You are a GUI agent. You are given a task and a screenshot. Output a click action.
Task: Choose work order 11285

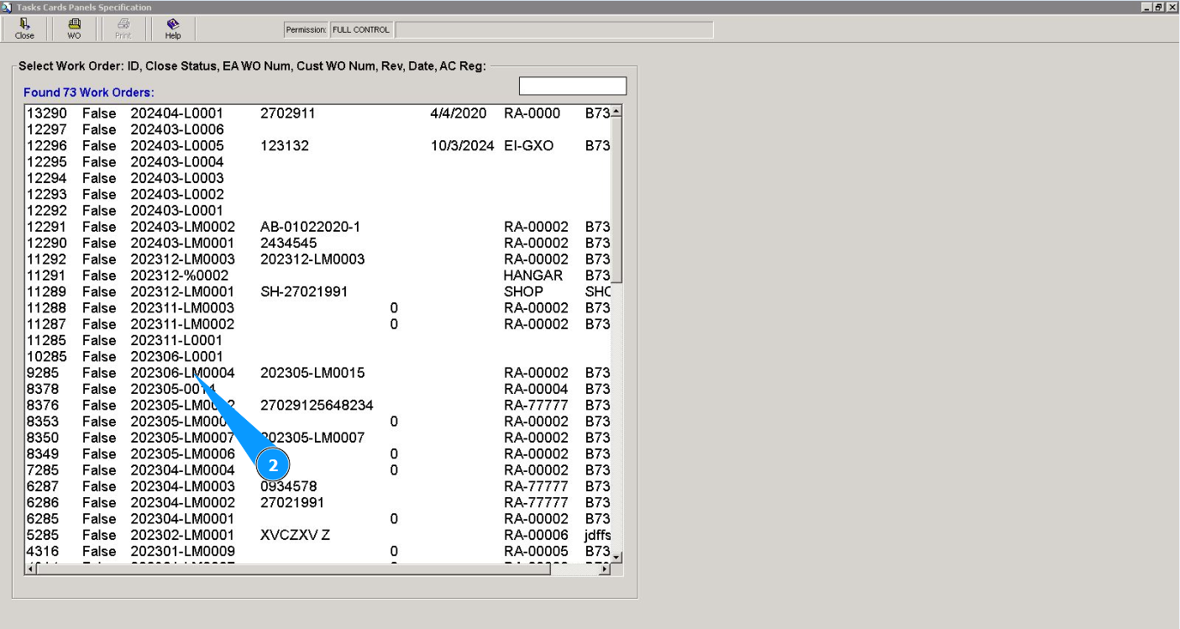point(318,340)
